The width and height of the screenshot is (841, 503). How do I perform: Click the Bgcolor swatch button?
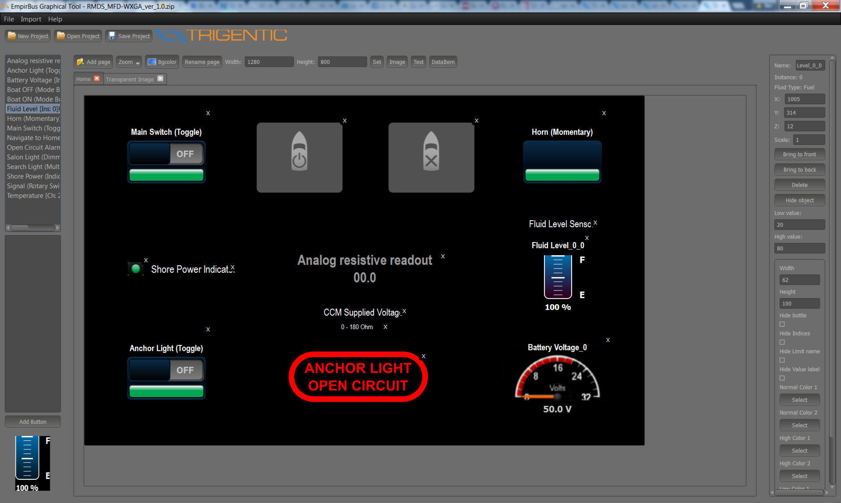pyautogui.click(x=162, y=62)
